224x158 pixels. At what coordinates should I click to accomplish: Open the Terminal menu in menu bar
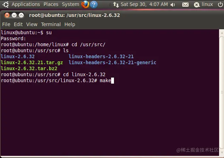(51, 24)
